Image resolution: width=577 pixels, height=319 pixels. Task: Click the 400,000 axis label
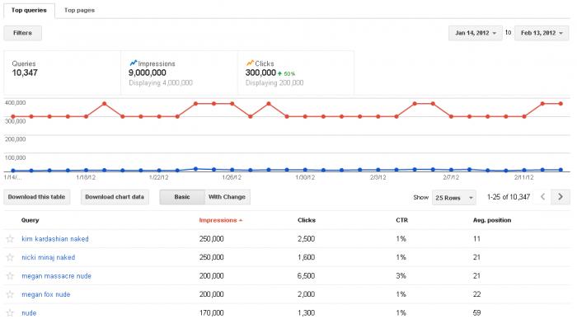coord(15,103)
